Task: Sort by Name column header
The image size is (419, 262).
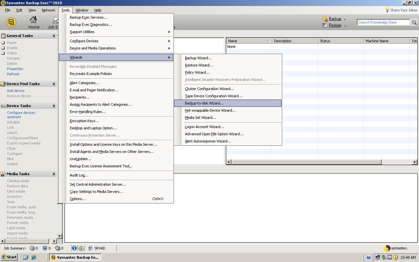Action: [249, 41]
